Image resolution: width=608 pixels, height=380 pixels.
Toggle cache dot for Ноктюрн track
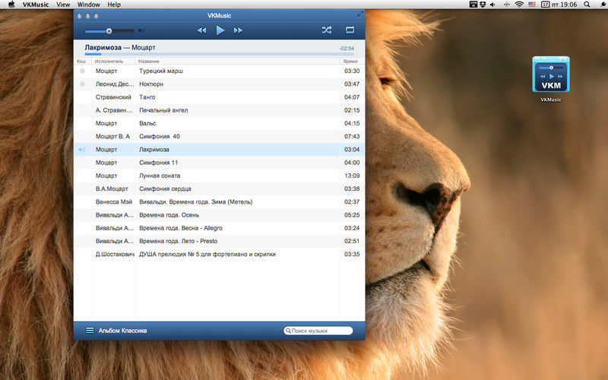[x=82, y=84]
